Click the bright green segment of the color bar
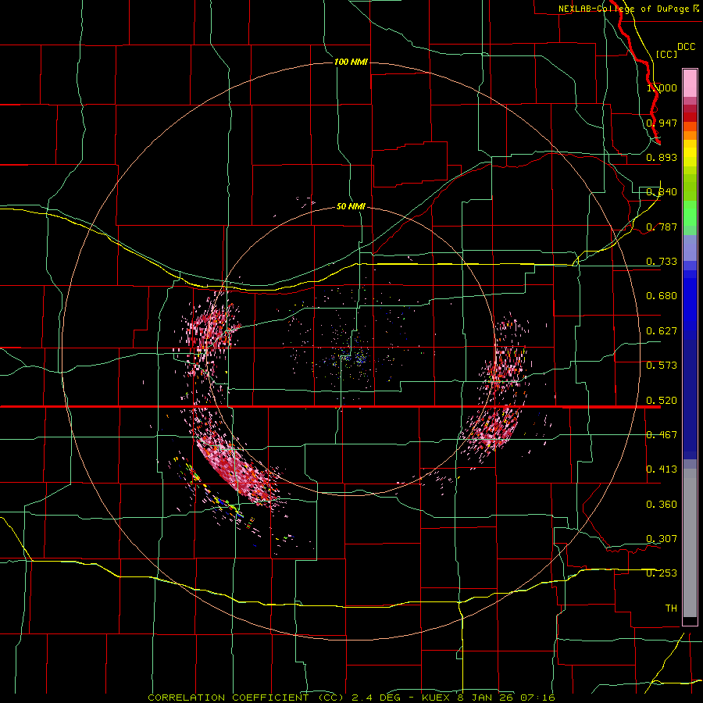The width and height of the screenshot is (703, 703). 690,213
